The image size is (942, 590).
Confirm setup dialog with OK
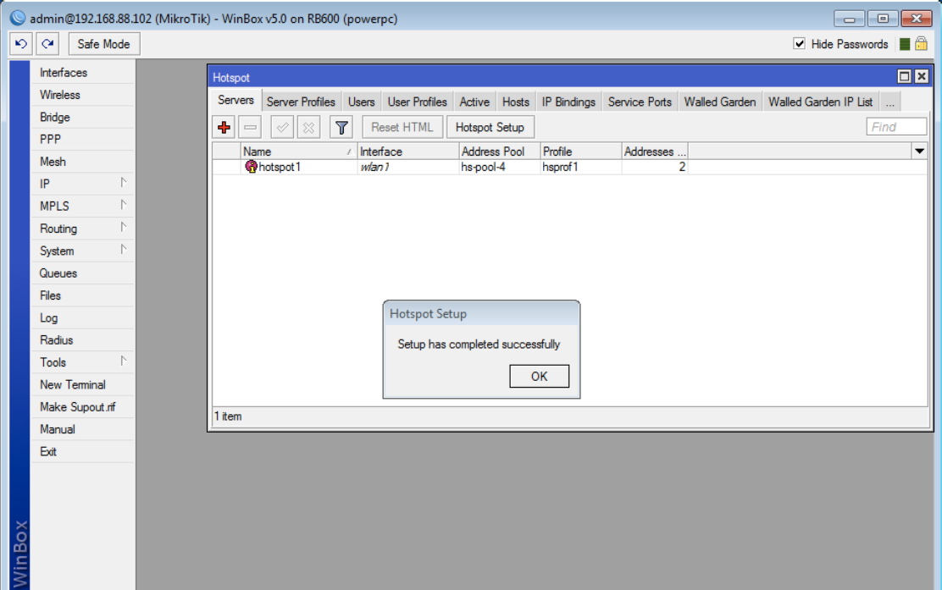539,377
